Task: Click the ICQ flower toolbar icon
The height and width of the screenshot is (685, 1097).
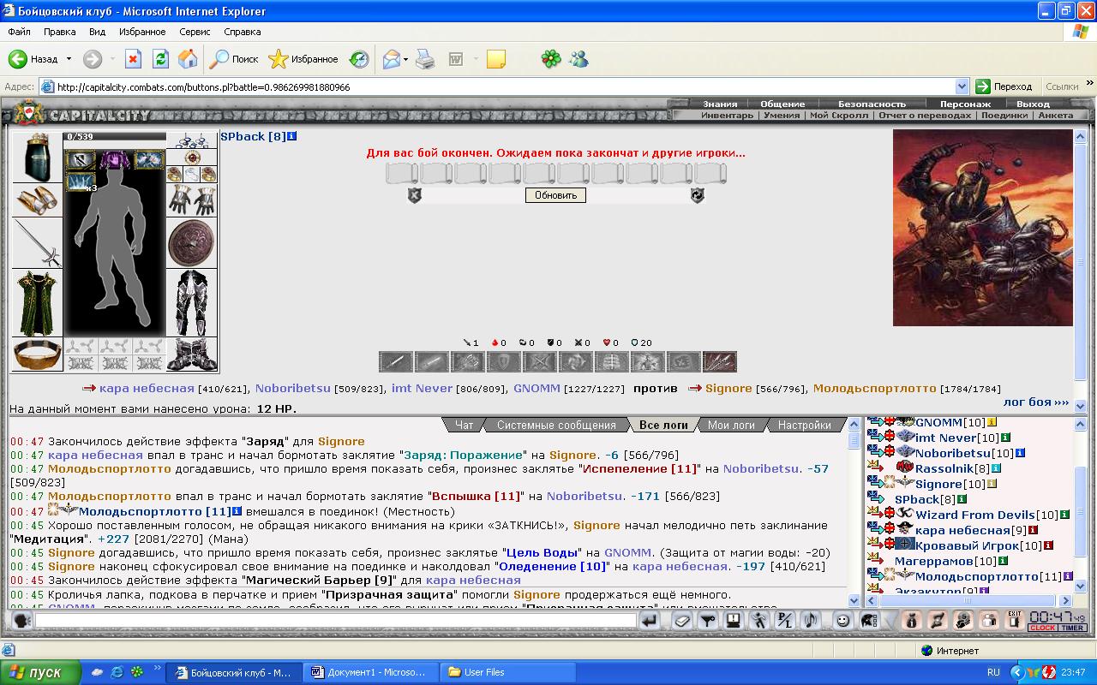Action: pos(550,59)
